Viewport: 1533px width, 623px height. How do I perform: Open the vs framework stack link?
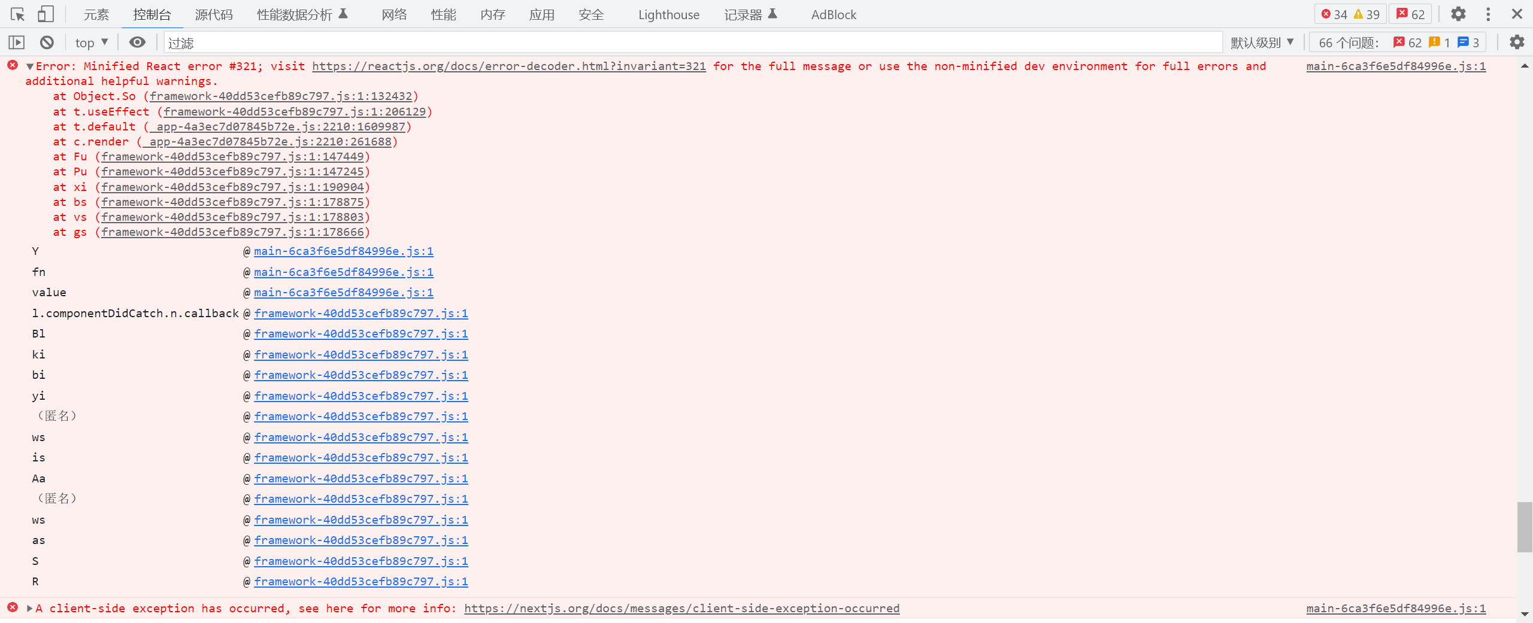232,217
